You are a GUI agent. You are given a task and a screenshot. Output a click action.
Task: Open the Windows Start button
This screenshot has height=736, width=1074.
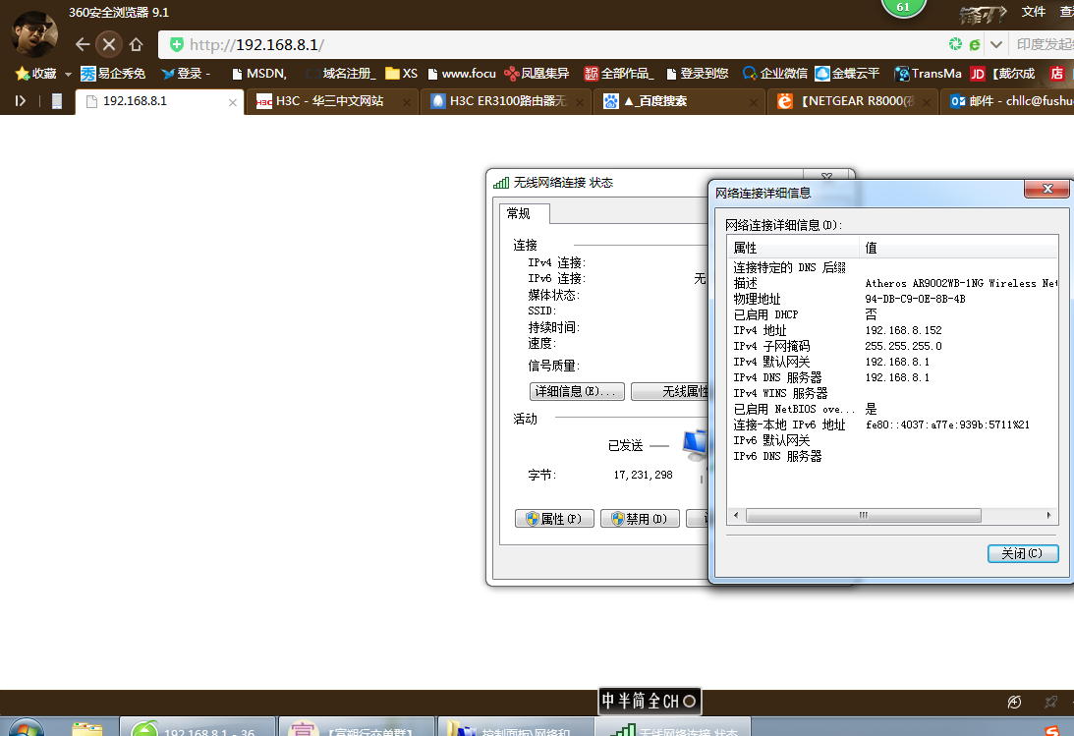(25, 728)
